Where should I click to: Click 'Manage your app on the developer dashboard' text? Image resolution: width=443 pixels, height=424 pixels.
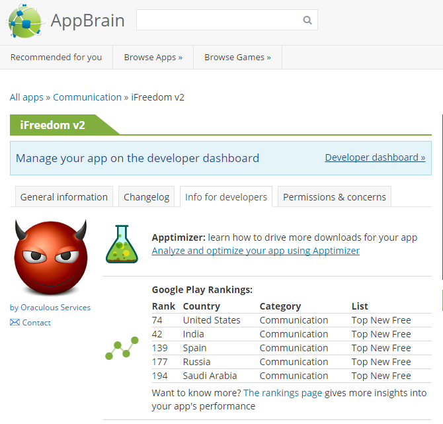click(x=138, y=158)
